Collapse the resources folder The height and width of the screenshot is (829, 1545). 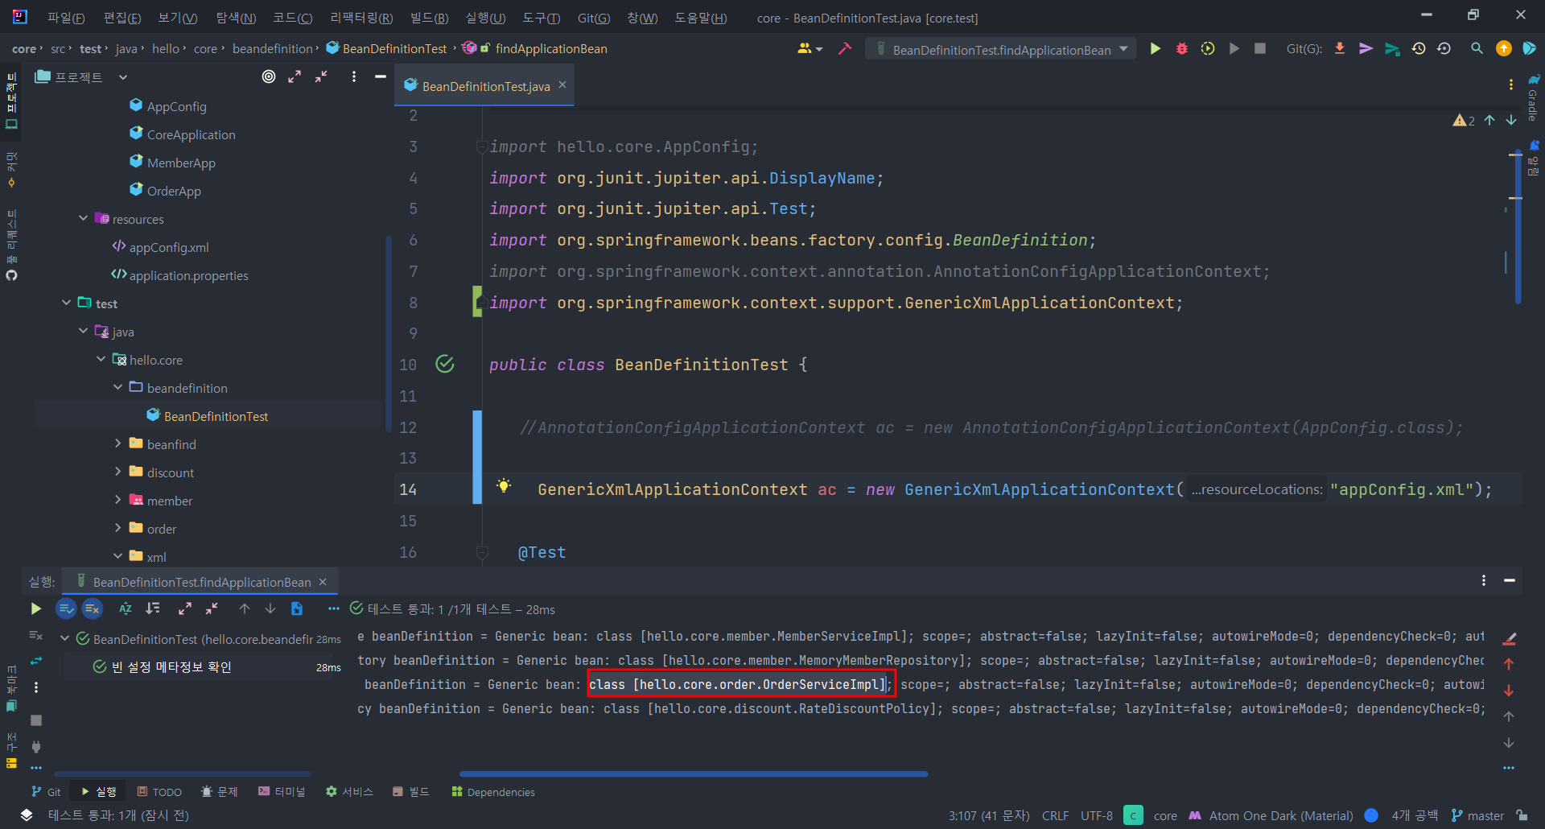[83, 218]
